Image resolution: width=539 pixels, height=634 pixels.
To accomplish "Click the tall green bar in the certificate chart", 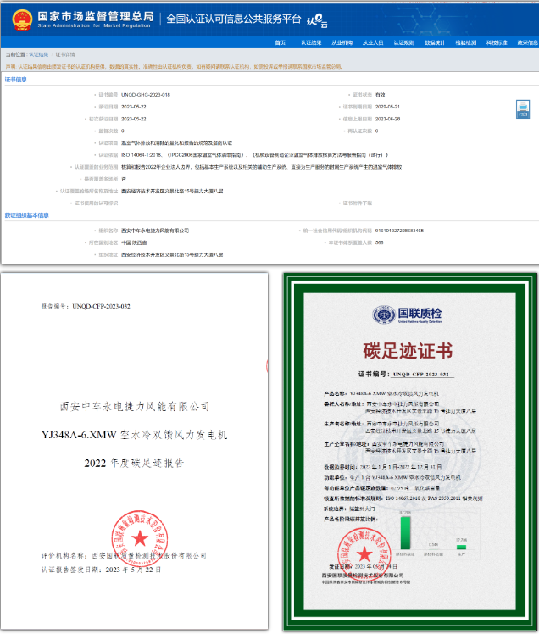I will tap(405, 532).
